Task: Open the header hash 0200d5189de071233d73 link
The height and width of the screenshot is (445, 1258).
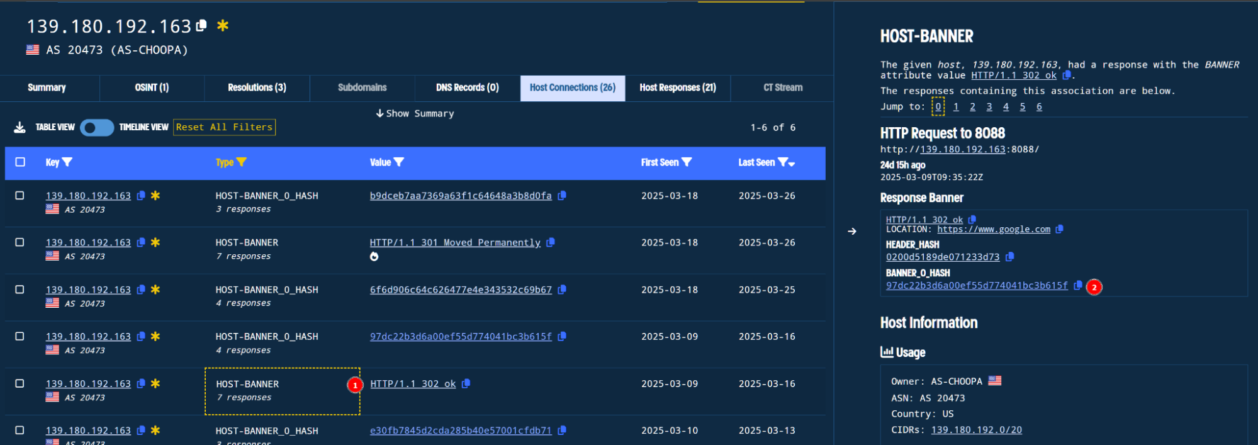Action: [x=943, y=257]
